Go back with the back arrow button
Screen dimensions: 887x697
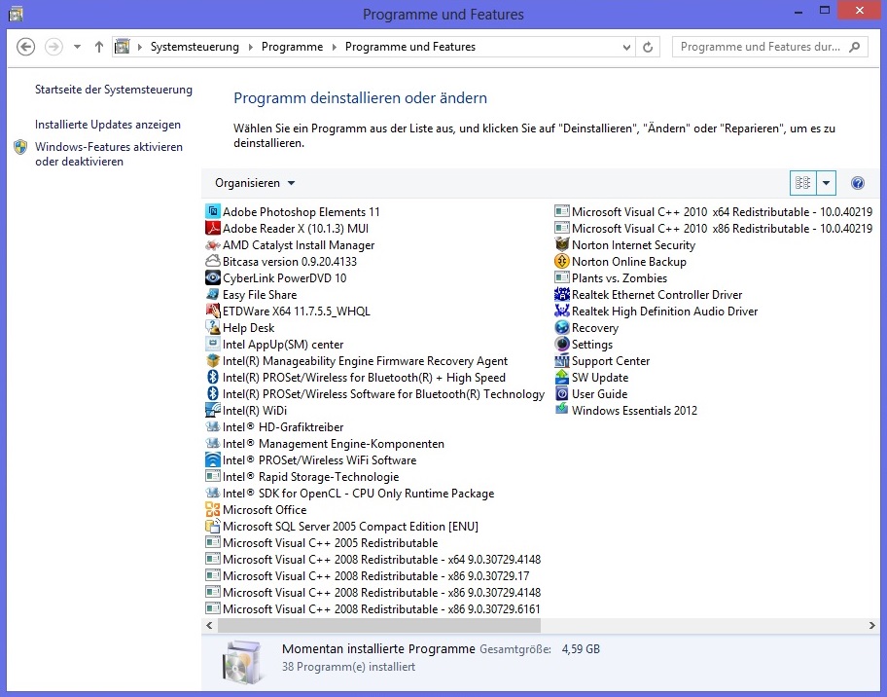(x=25, y=47)
